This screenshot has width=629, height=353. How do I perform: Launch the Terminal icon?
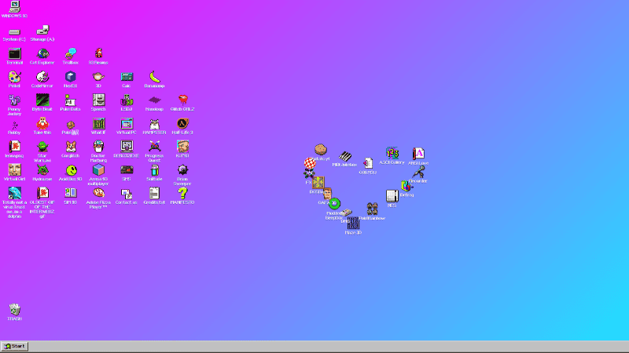pos(14,53)
